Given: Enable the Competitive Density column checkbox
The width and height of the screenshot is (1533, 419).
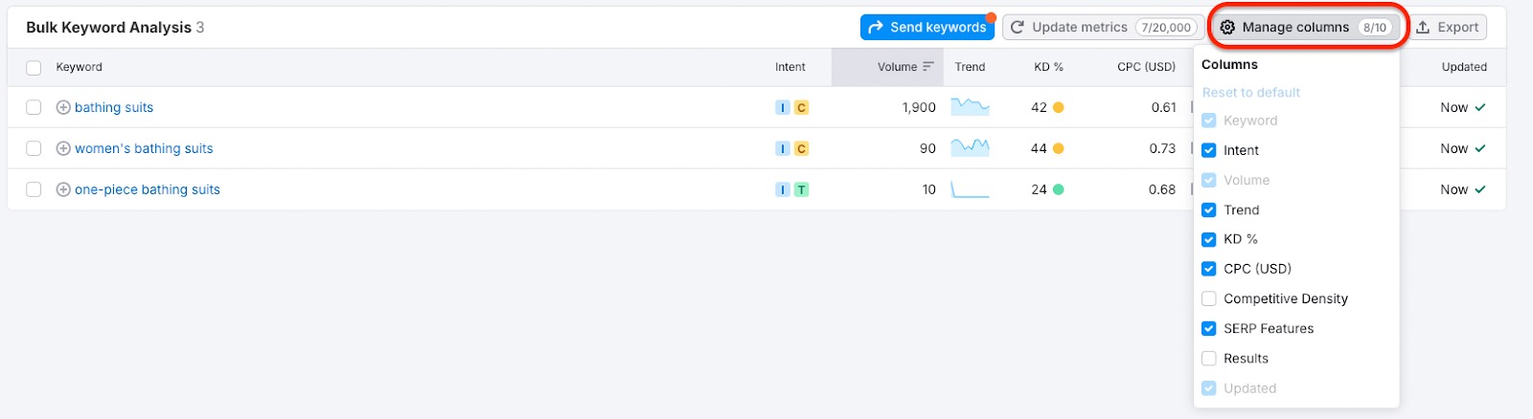Looking at the screenshot, I should [x=1209, y=298].
